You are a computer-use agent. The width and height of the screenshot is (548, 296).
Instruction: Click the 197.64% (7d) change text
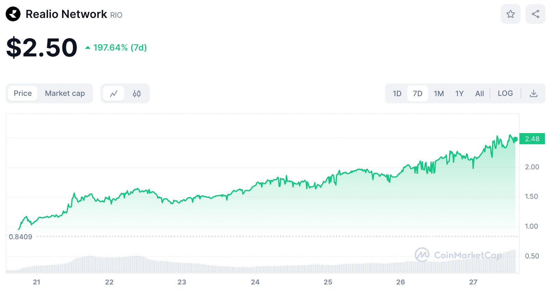(120, 47)
